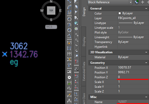Image resolution: width=149 pixels, height=104 pixels.
Task: Click the dimension Inspection checkmark tool
Action: 69,83
